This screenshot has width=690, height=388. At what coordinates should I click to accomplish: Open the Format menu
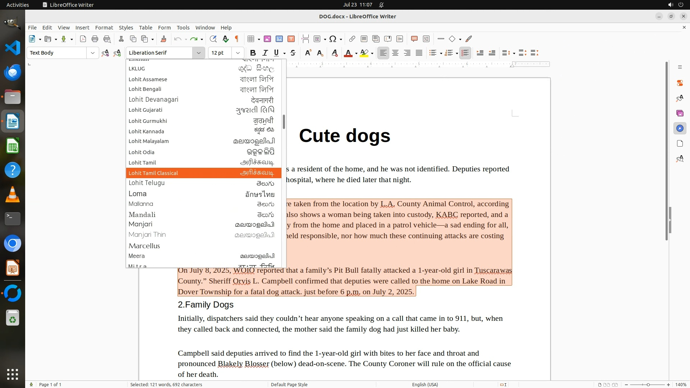click(104, 28)
